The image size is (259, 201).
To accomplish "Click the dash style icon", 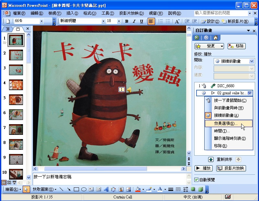I will 178,189.
